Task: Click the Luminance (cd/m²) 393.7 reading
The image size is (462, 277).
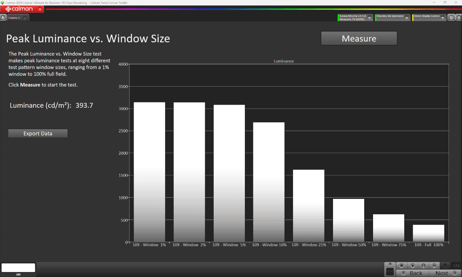Action: (x=52, y=105)
